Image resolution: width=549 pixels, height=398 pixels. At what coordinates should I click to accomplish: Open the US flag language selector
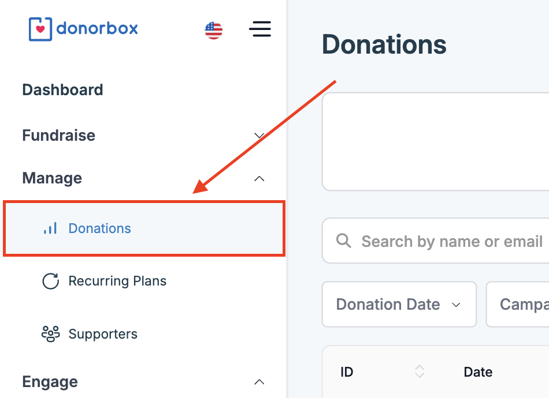(214, 31)
